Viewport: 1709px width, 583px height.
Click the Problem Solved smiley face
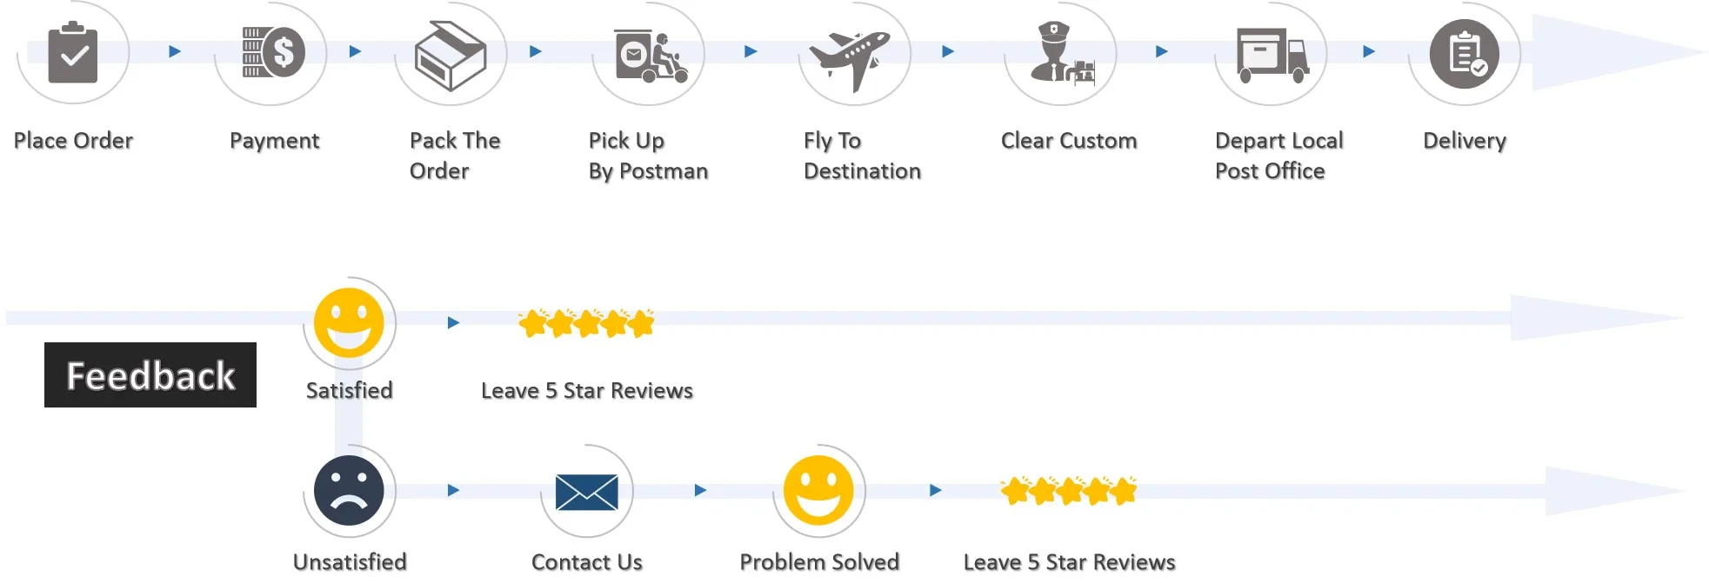(x=818, y=490)
